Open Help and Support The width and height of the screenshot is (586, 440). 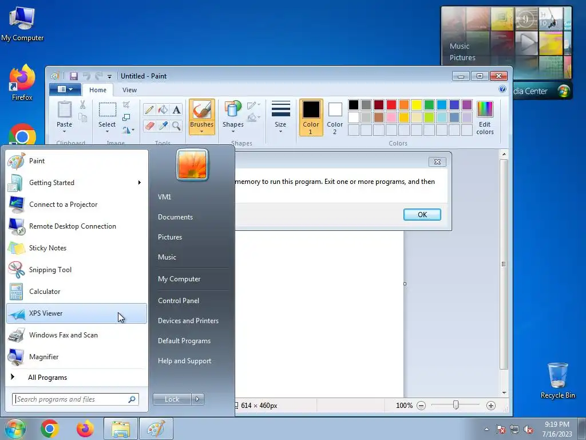pyautogui.click(x=184, y=361)
